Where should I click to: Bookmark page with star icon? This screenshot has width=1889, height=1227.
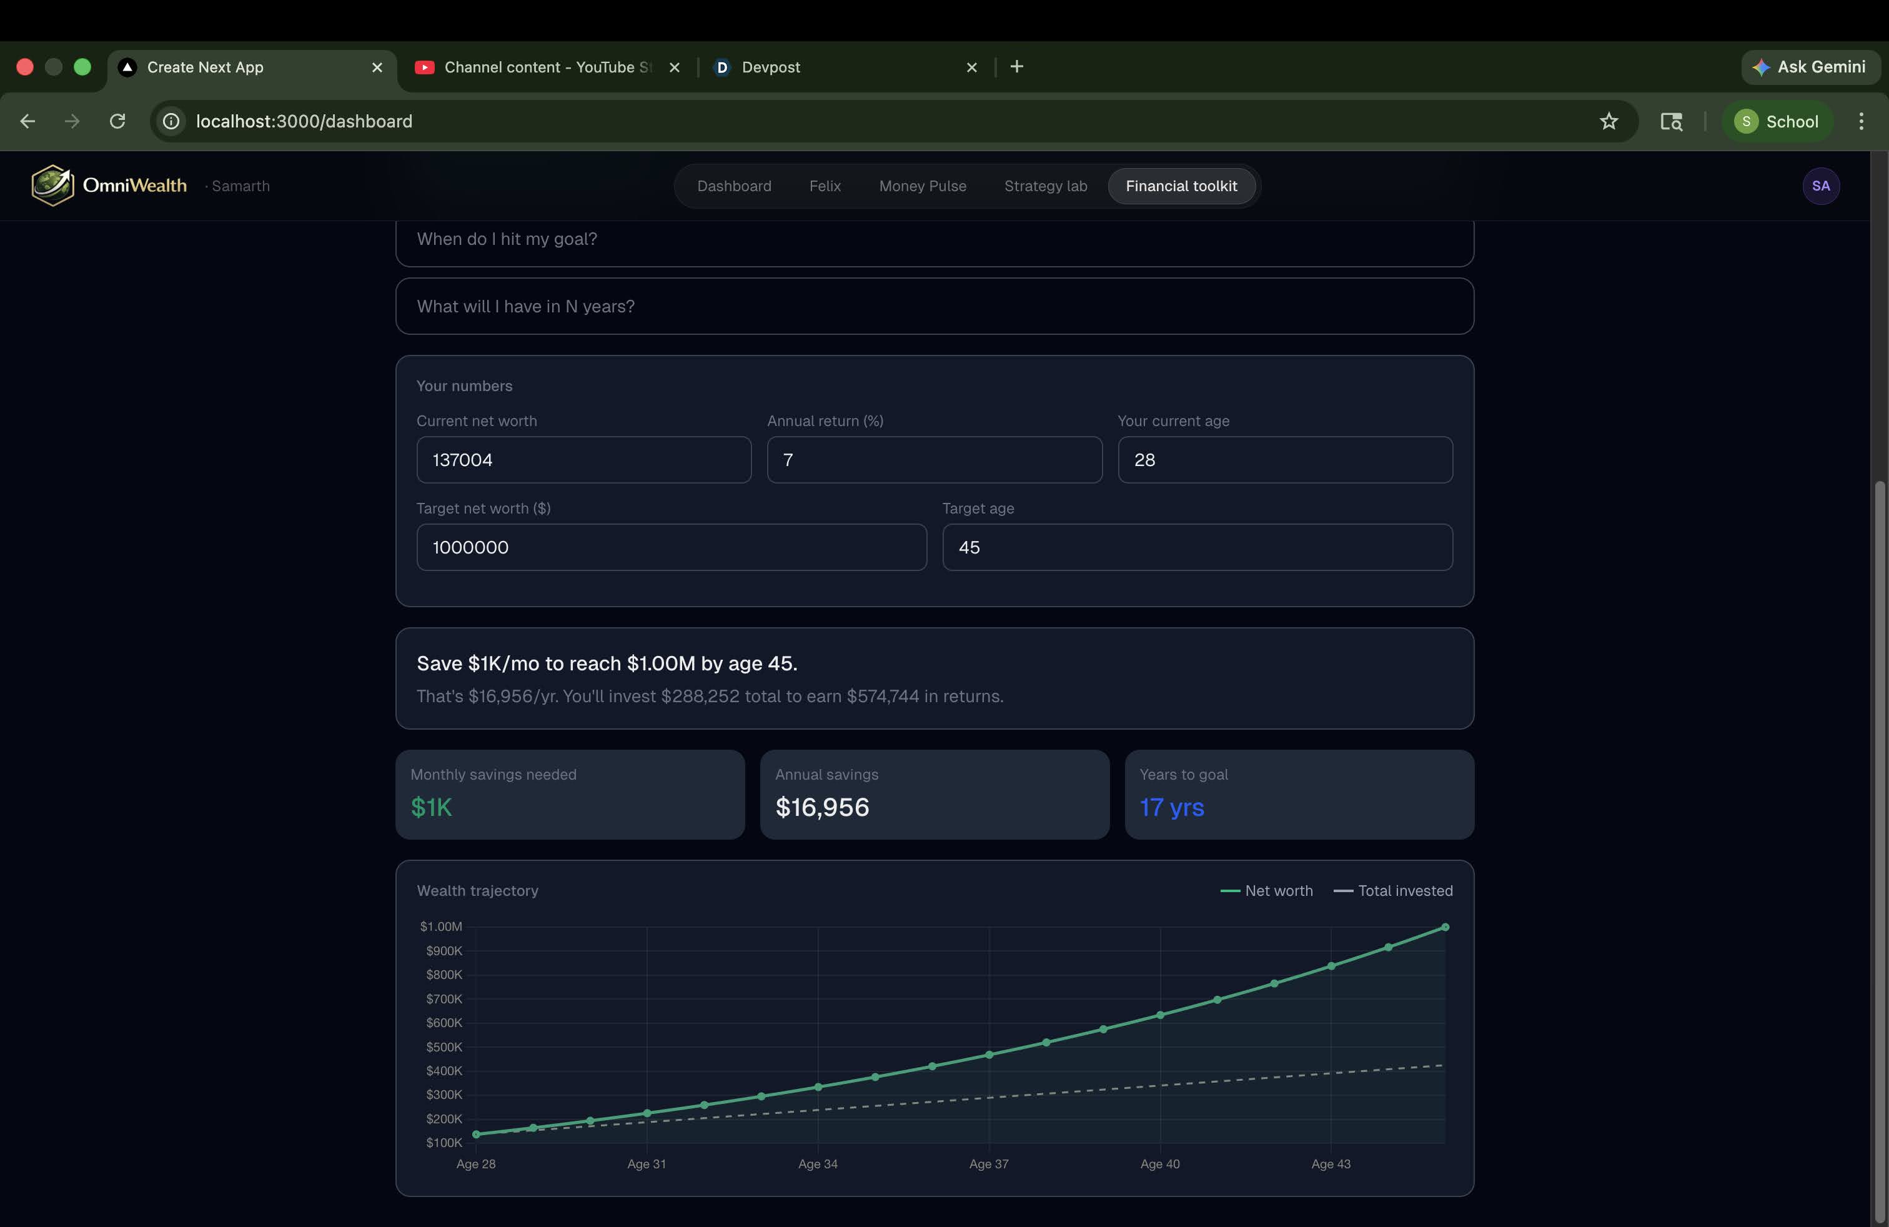pos(1608,121)
